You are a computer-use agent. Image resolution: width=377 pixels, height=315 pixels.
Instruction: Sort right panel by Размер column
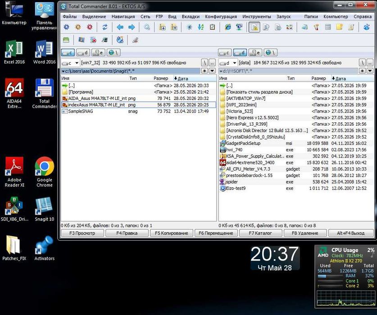[318, 78]
